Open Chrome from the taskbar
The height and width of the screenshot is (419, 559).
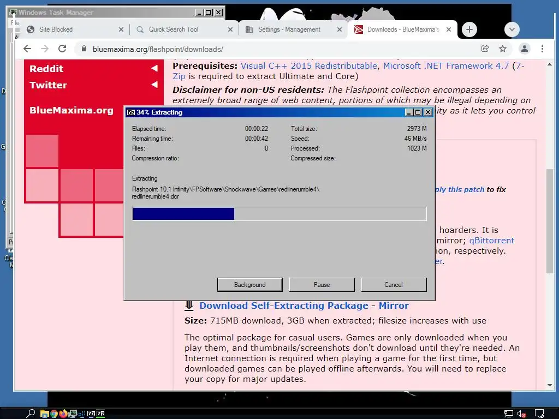(54, 414)
